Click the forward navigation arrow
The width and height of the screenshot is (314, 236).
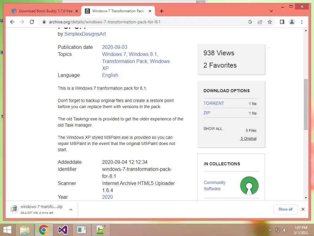pos(22,22)
